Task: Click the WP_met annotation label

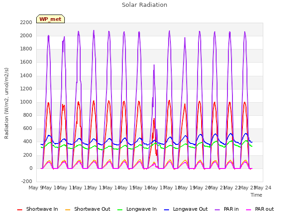Action: (x=50, y=19)
